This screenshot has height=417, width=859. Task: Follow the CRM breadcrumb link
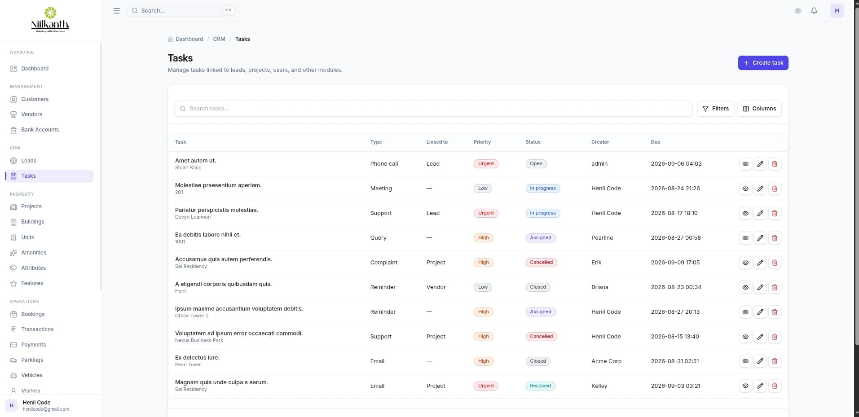[x=219, y=39]
